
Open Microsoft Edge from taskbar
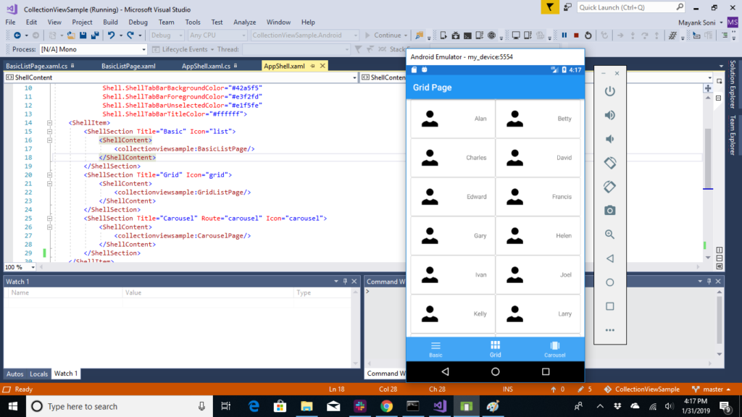[x=254, y=406]
